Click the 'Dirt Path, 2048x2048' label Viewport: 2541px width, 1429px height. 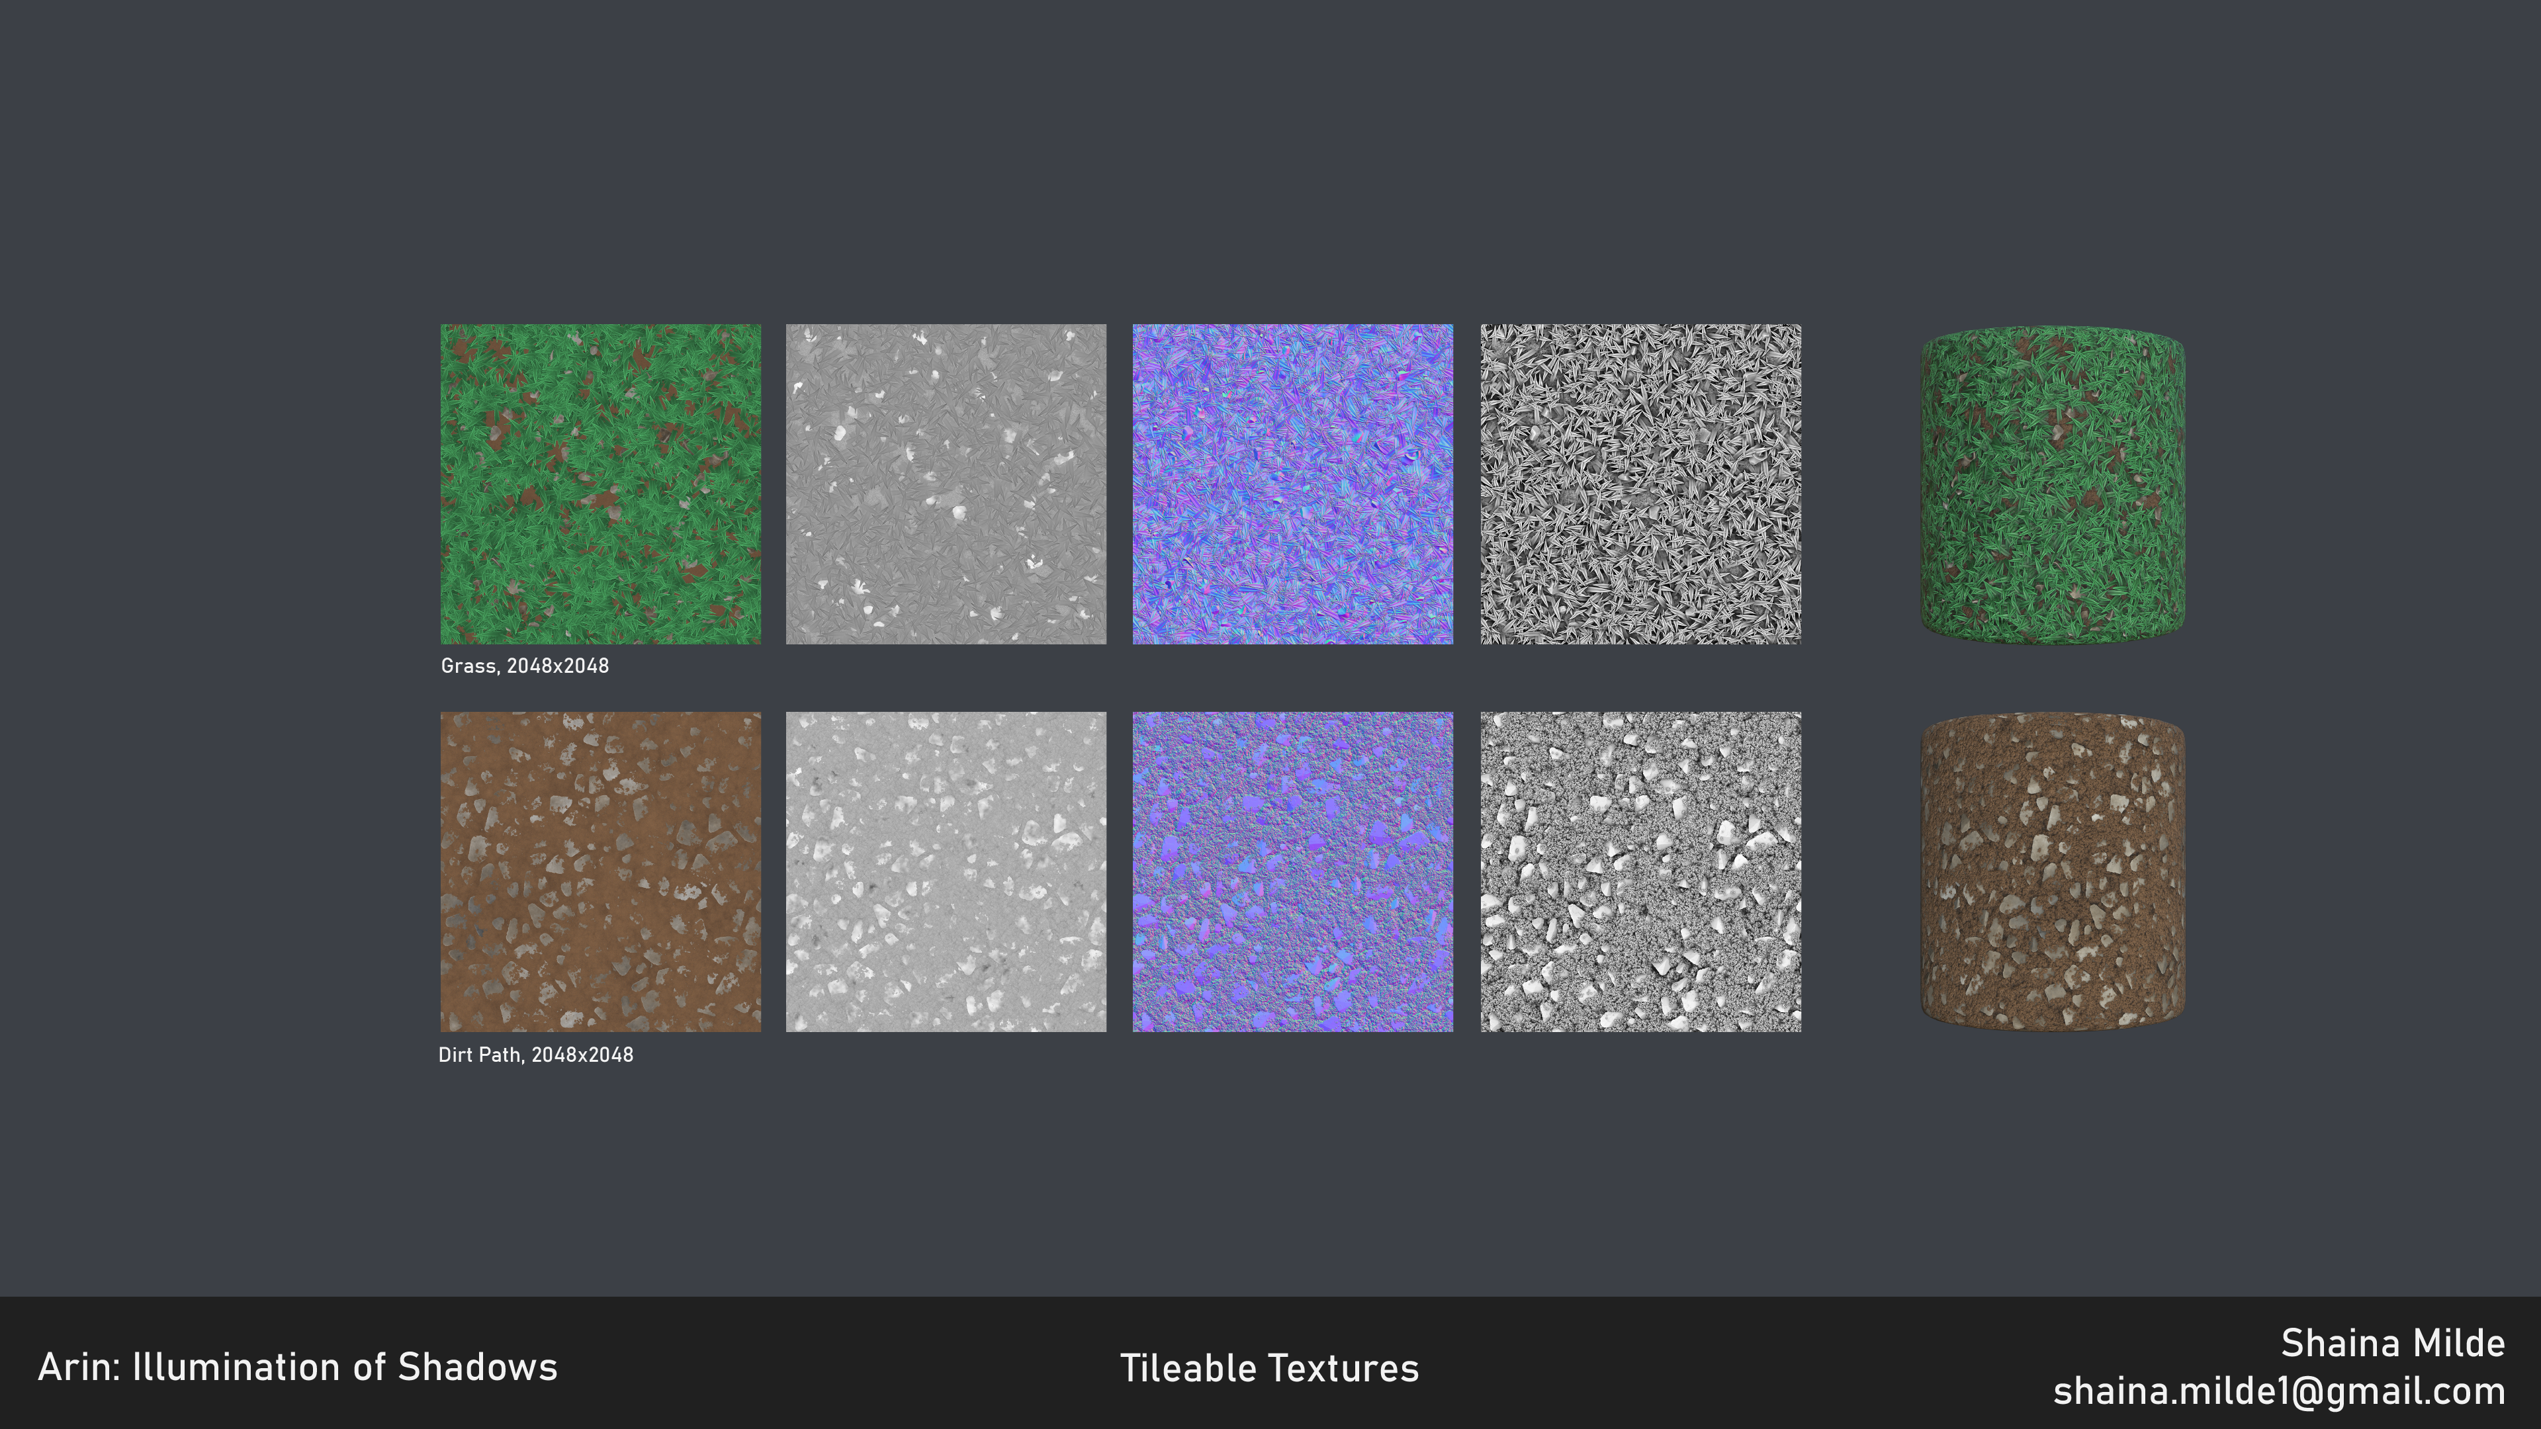pos(535,1055)
